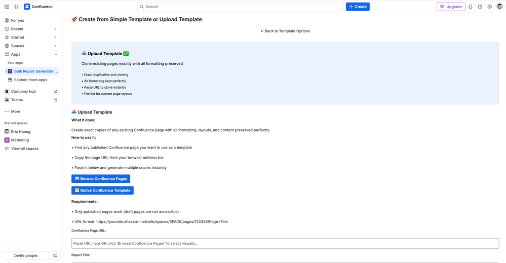Click the Confluence logo icon
The image size is (506, 263).
27,7
